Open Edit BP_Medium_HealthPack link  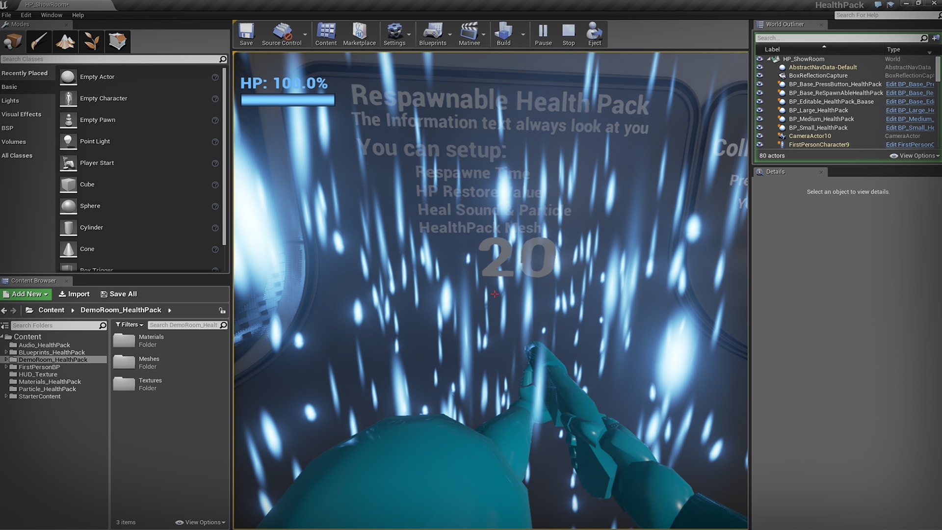(x=909, y=119)
